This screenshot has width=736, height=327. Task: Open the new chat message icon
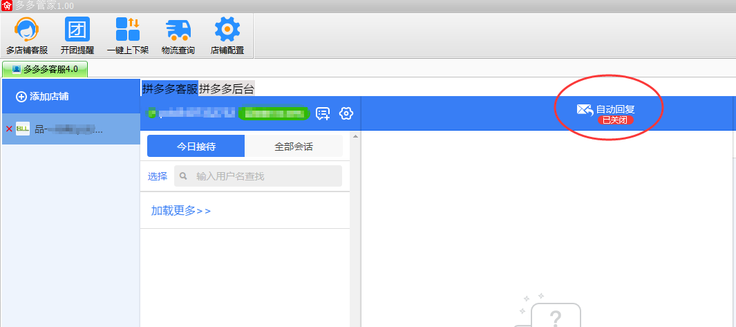323,113
